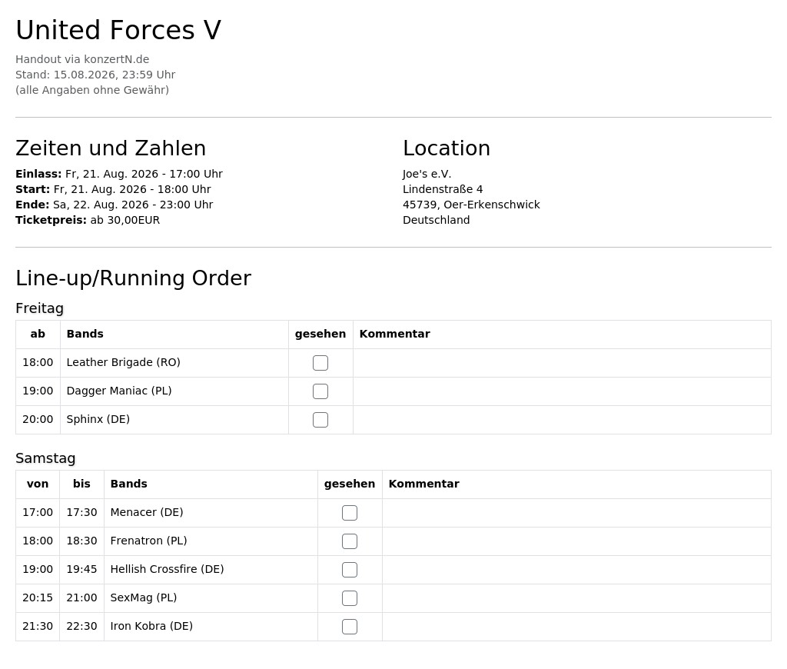Tick the SexMag (PL) gesehen checkbox

350,598
